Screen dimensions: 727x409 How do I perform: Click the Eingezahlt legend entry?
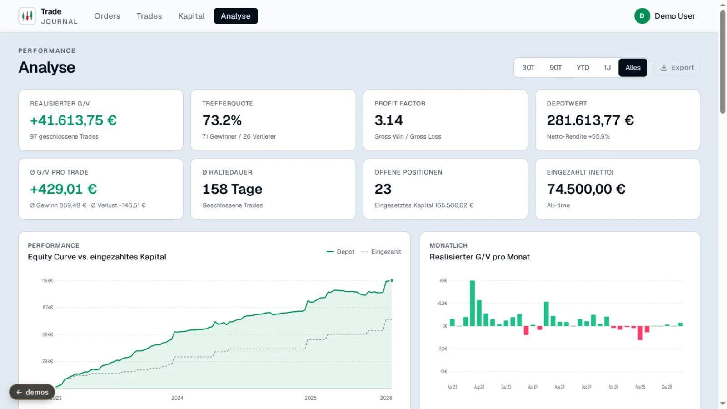[x=381, y=252]
